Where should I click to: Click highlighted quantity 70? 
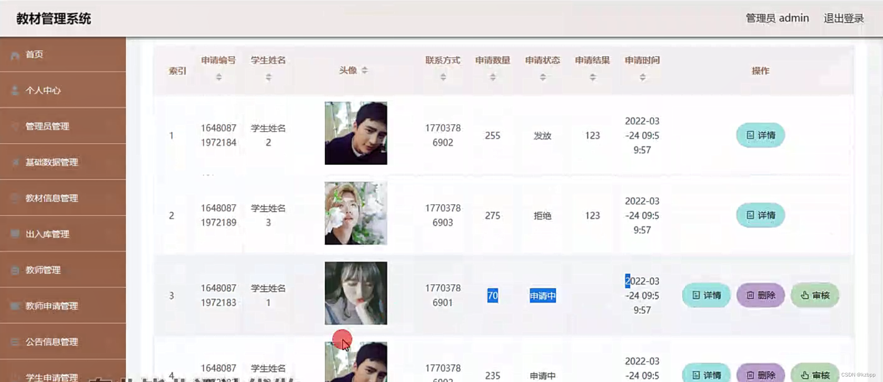[x=493, y=296]
